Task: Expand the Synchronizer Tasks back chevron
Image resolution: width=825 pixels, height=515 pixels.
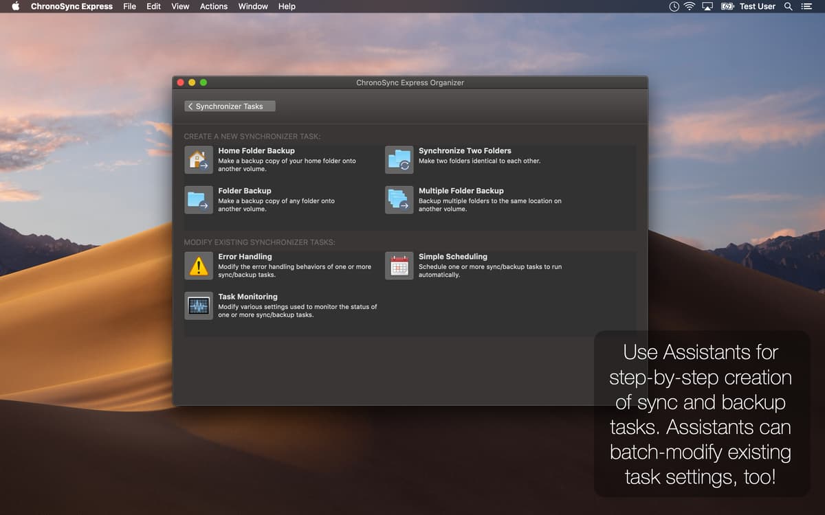Action: 190,106
